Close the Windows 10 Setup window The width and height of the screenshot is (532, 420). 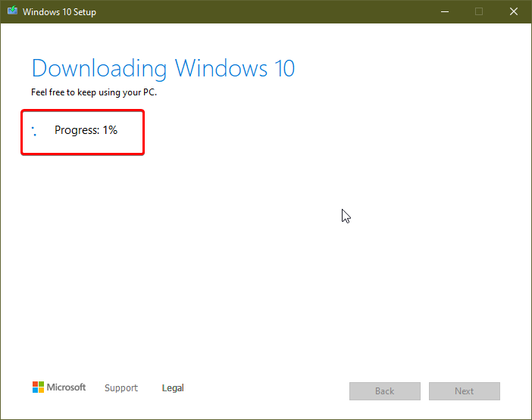[x=514, y=11]
